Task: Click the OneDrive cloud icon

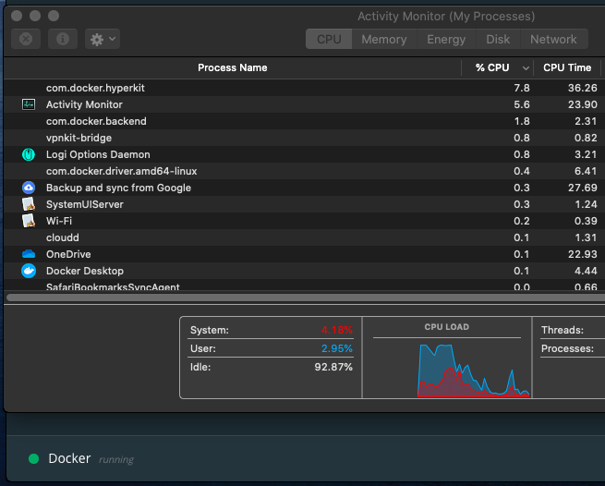Action: [29, 254]
